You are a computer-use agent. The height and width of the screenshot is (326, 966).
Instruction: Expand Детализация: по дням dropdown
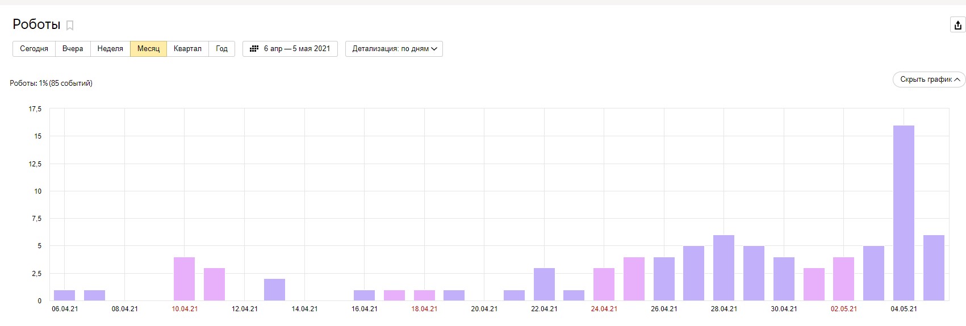pyautogui.click(x=394, y=49)
